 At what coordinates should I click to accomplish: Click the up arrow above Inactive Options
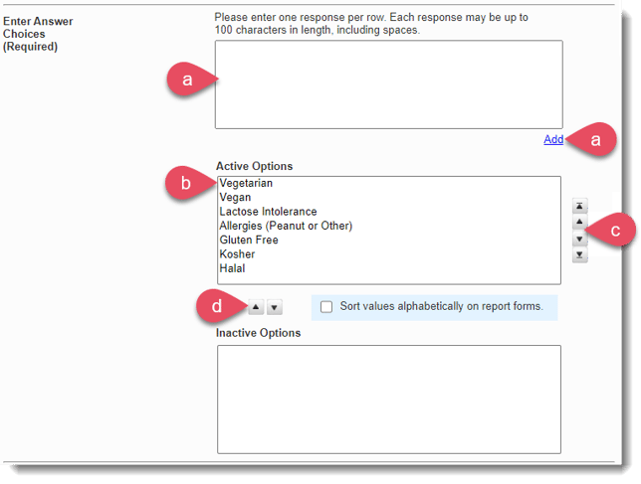point(256,307)
